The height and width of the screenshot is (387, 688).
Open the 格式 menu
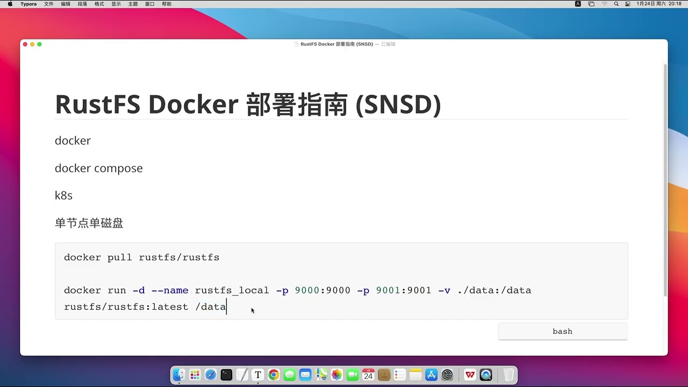tap(99, 4)
